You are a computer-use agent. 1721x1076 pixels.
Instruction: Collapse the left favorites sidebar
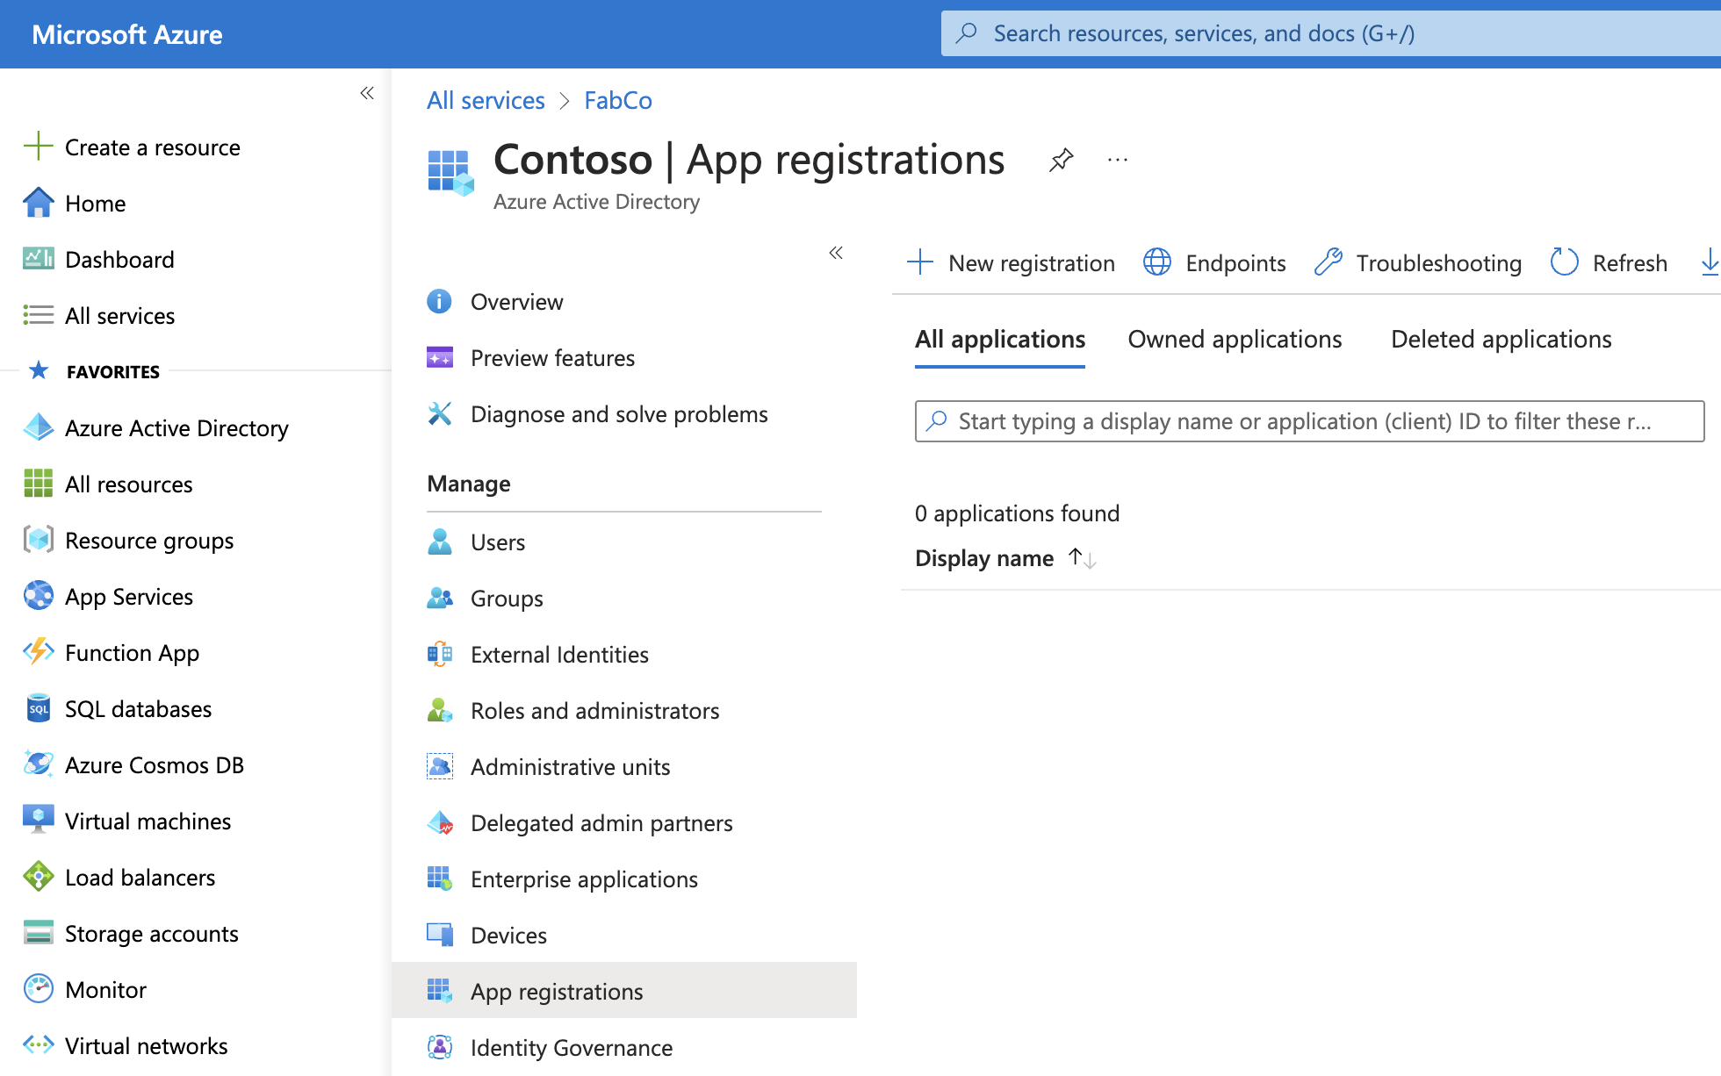367,93
